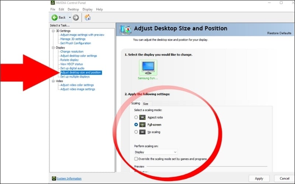The height and width of the screenshot is (184, 295).
Task: Click the Forward arrow icon in toolbar
Action: pos(76,17)
